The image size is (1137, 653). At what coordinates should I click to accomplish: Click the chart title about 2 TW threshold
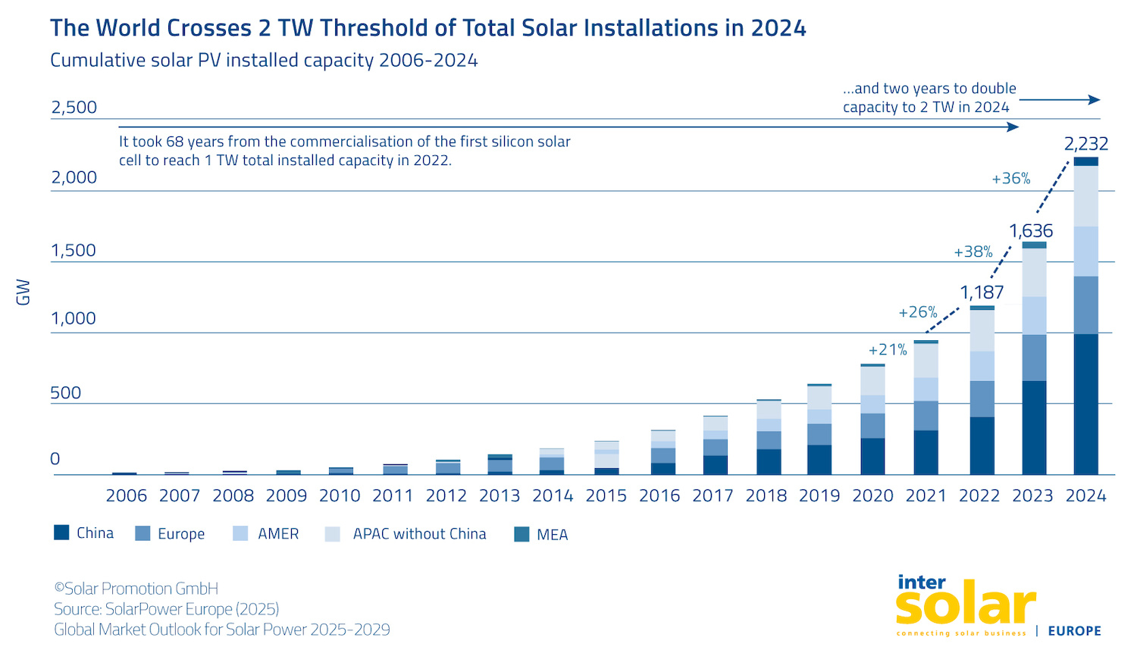(x=428, y=28)
